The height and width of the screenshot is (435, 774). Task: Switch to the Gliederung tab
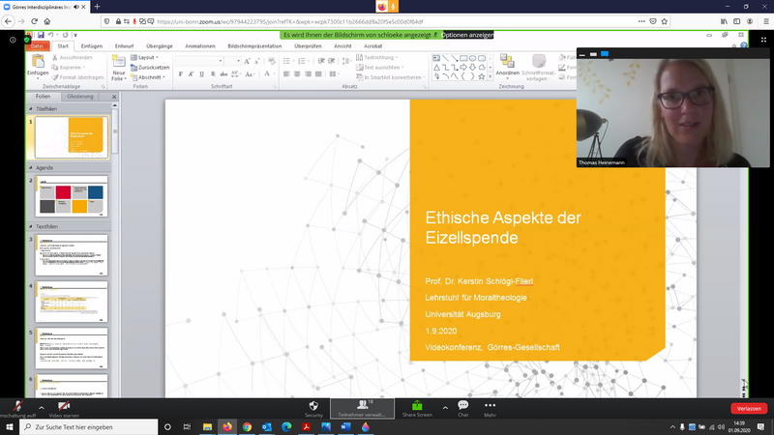pyautogui.click(x=80, y=97)
